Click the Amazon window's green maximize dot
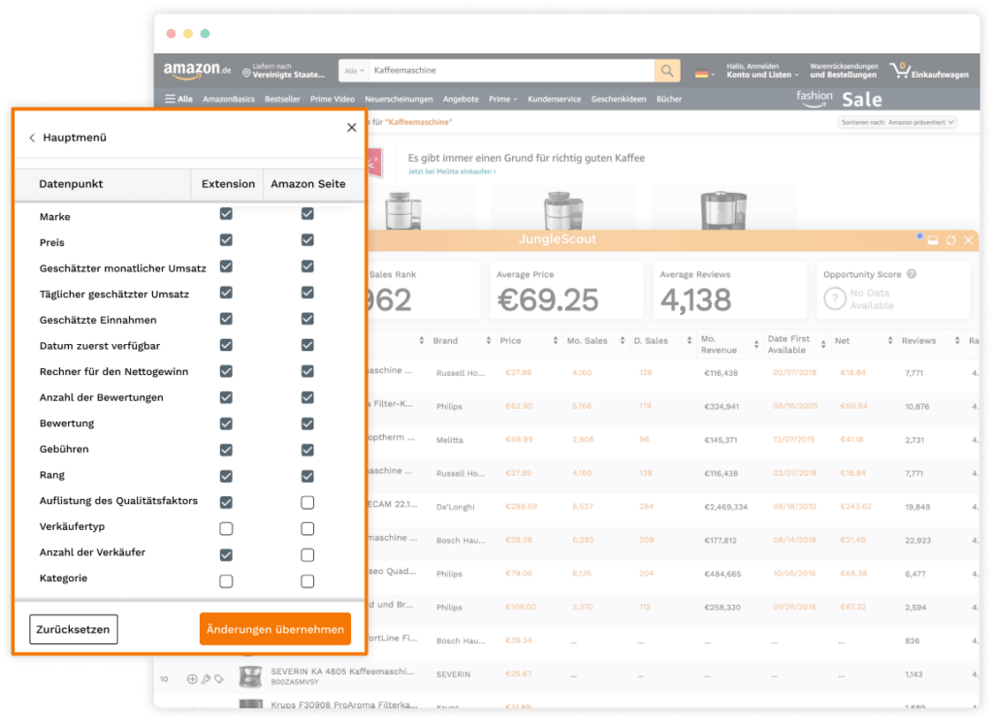Image resolution: width=993 pixels, height=720 pixels. (x=206, y=34)
